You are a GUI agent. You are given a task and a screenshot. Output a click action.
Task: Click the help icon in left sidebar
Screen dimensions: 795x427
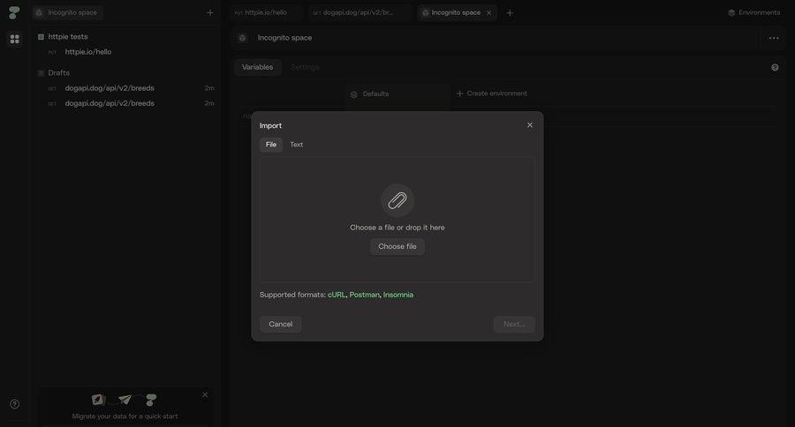(15, 404)
